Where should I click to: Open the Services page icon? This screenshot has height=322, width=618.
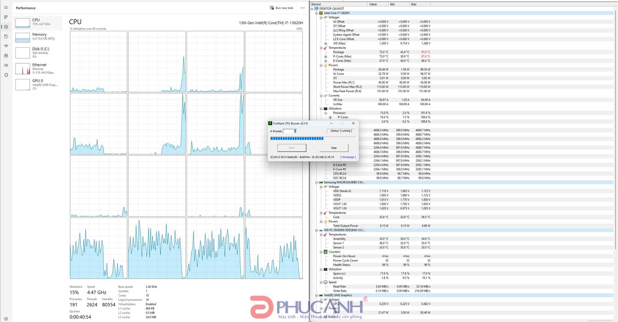tap(6, 75)
